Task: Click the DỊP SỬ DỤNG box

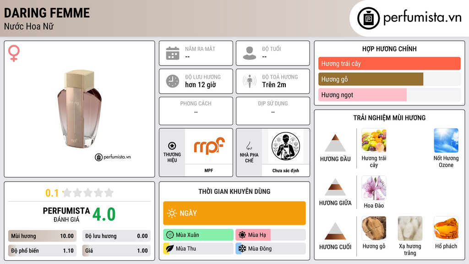Action: [273, 111]
